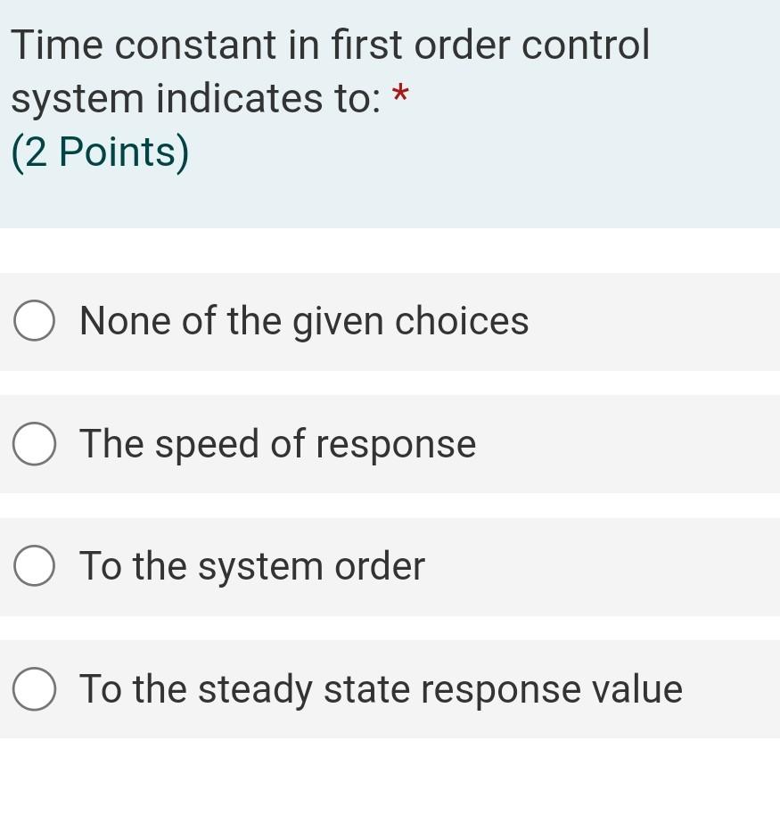Click the fourth answer option row
Screen dimensions: 780x823
coord(390,687)
